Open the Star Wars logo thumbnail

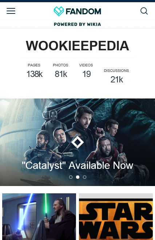tap(116, 217)
